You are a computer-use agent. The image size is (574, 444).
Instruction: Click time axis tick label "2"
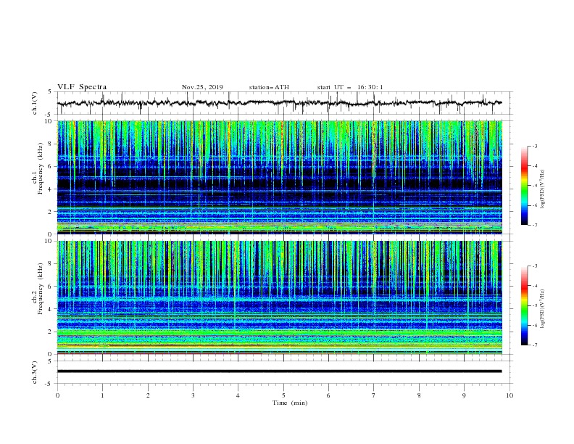[148, 395]
